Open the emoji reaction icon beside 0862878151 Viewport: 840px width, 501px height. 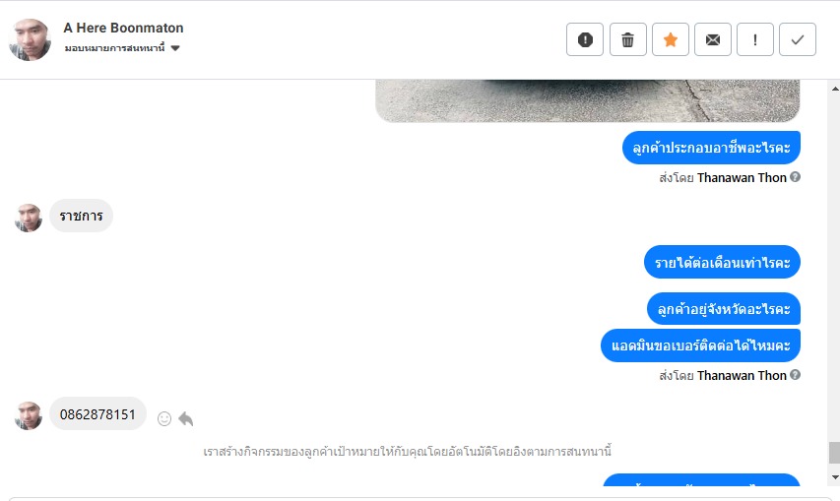[x=164, y=418]
